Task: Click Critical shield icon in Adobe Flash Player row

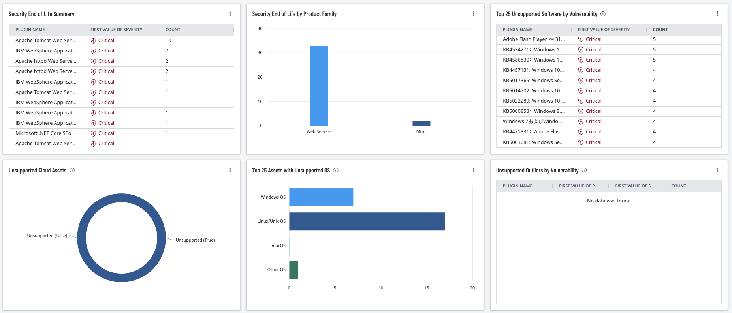Action: [x=581, y=39]
